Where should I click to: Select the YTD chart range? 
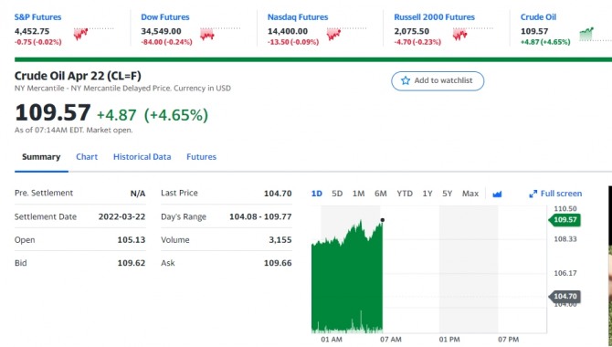[x=405, y=194]
